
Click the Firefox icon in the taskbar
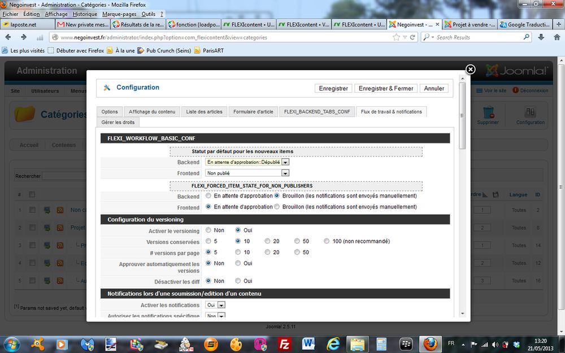click(430, 345)
